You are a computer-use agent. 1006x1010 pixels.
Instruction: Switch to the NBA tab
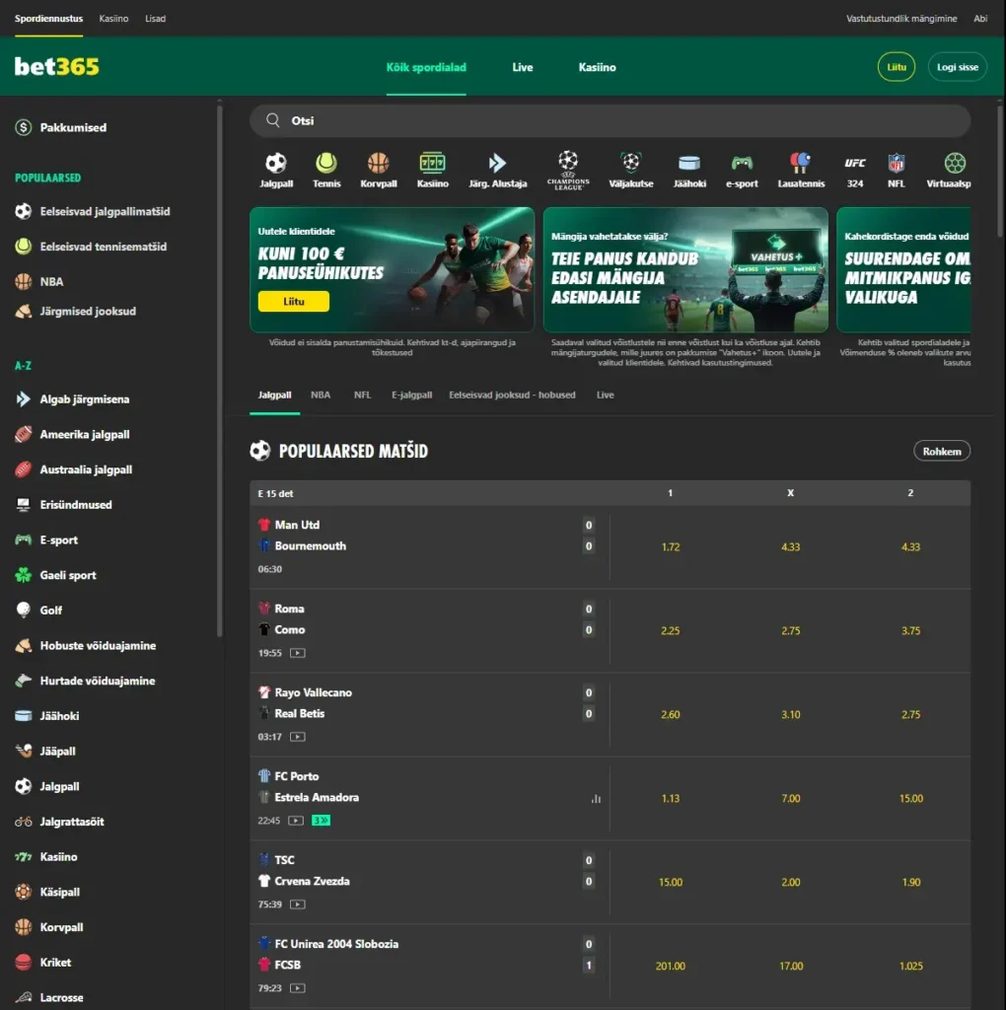(321, 395)
